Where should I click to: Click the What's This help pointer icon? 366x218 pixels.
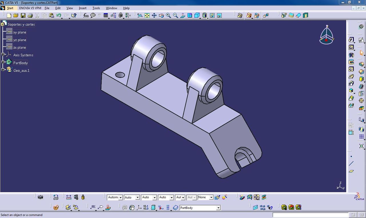click(x=74, y=15)
